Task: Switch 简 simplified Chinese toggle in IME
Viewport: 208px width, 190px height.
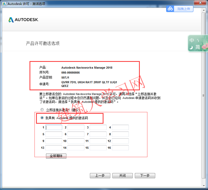Action: pyautogui.click(x=198, y=47)
